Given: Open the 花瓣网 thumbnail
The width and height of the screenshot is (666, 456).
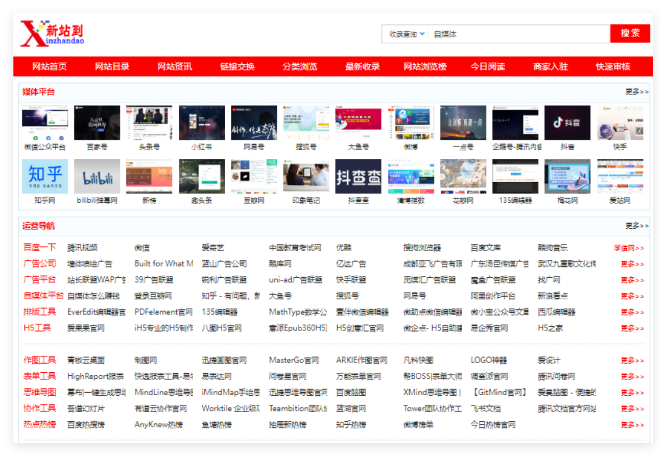Looking at the screenshot, I should pyautogui.click(x=463, y=176).
